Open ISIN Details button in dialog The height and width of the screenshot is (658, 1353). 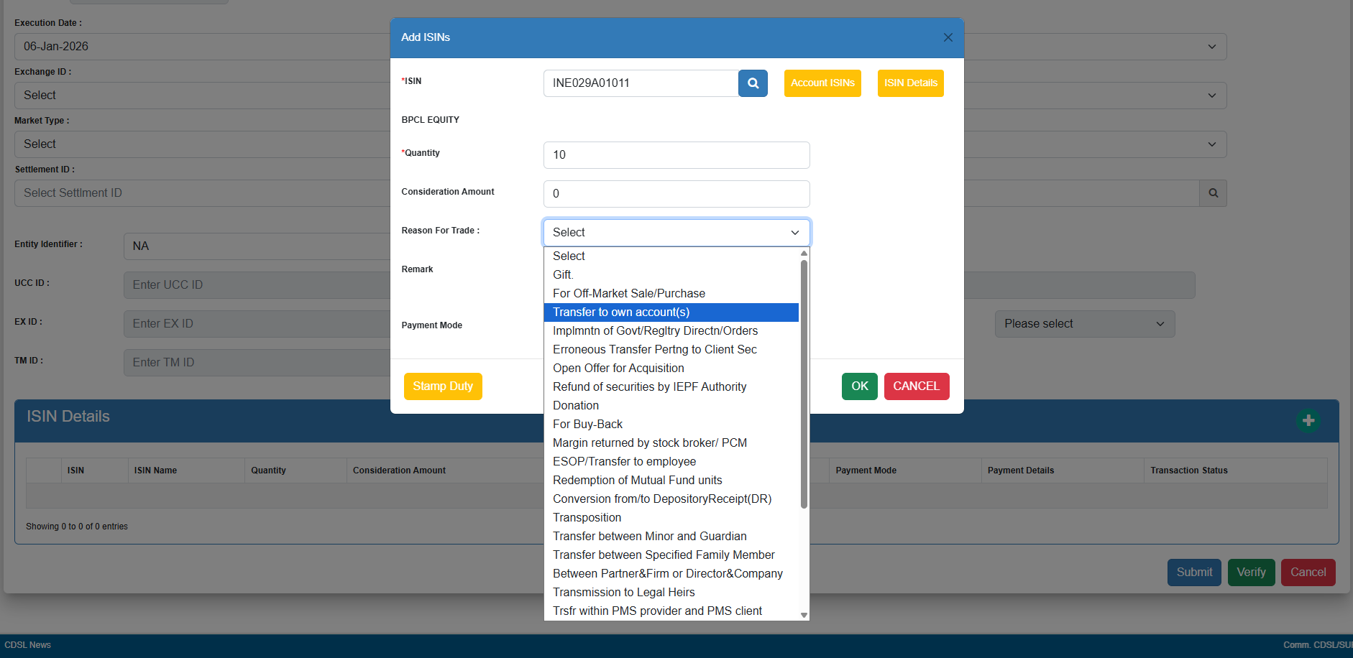(x=910, y=83)
